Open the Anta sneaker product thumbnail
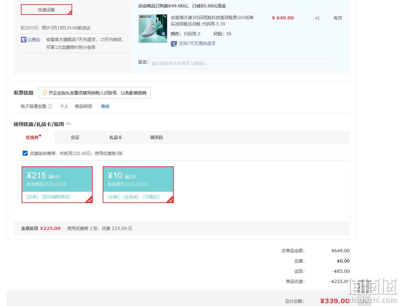 [153, 29]
